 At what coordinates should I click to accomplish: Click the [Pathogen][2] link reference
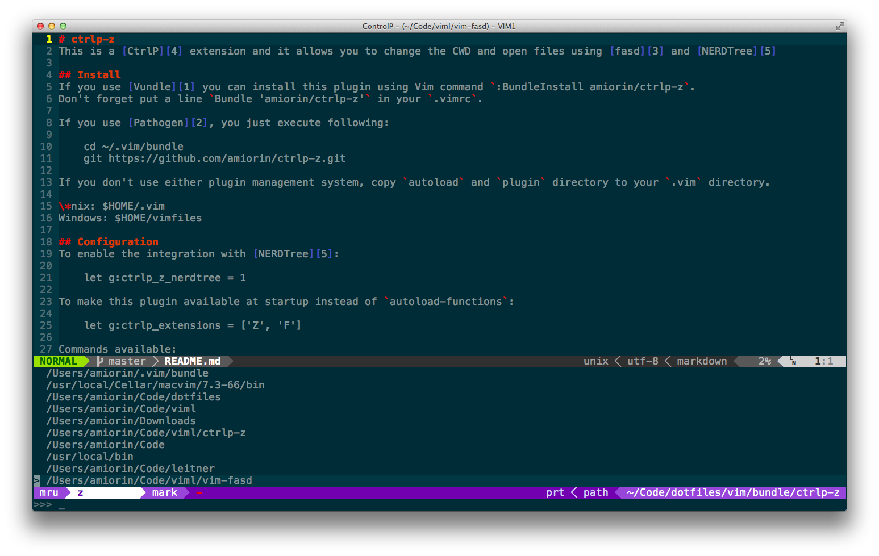pyautogui.click(x=168, y=123)
